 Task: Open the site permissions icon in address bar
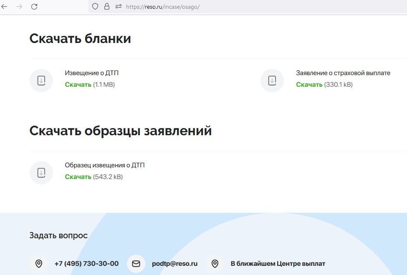point(119,7)
